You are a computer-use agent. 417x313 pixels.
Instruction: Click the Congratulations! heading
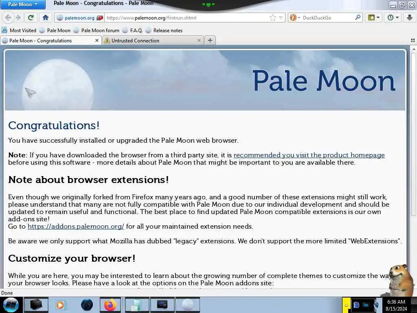[x=54, y=126]
